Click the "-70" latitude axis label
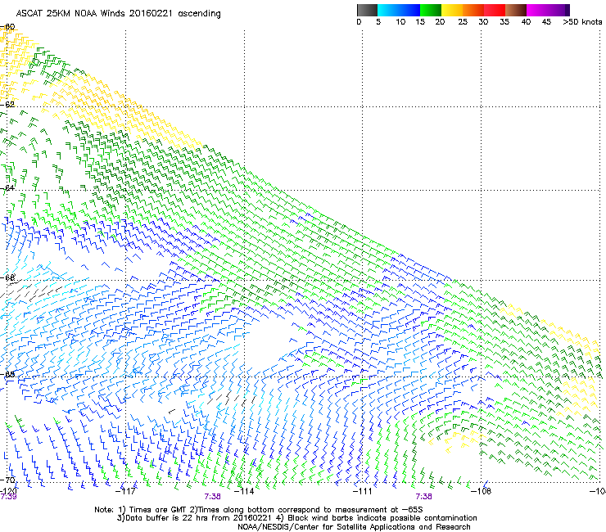This screenshot has height=532, width=606. pyautogui.click(x=7, y=480)
